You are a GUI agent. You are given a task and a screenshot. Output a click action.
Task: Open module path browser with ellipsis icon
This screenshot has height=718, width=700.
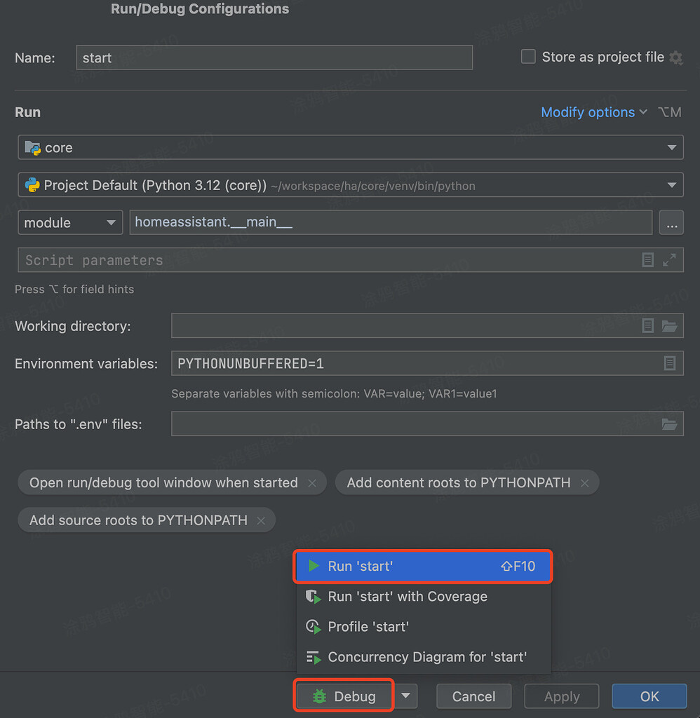671,222
